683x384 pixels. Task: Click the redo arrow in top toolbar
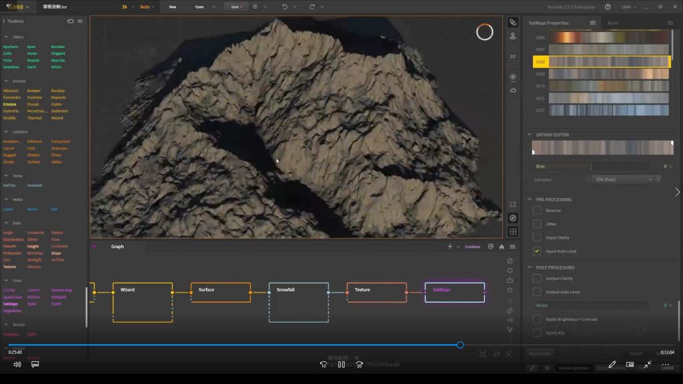pos(312,7)
